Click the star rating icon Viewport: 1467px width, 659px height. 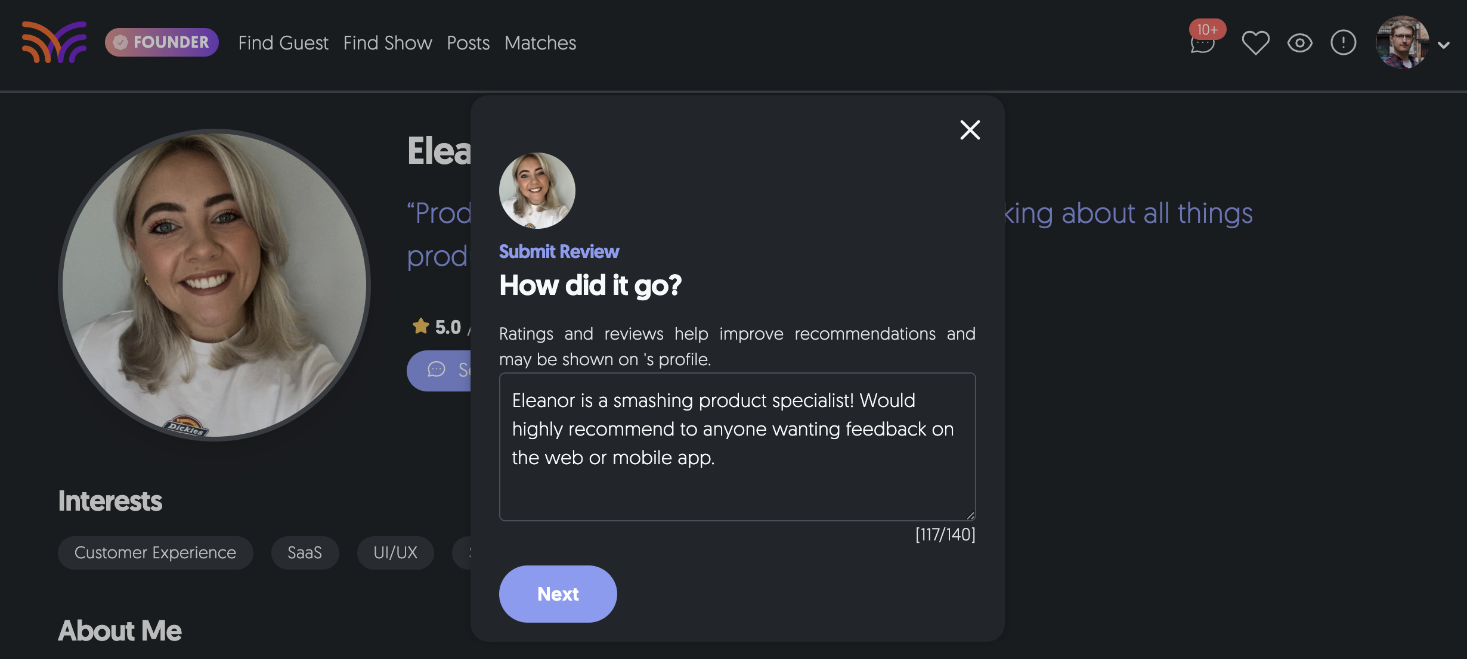[x=421, y=326]
